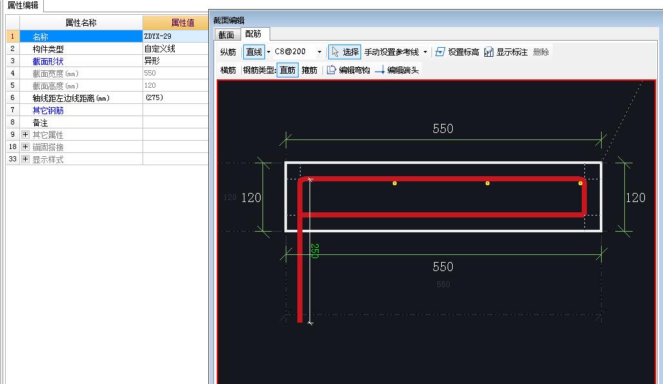Click the 属性名称 column header
Screen dimensions: 663x384
[x=81, y=23]
